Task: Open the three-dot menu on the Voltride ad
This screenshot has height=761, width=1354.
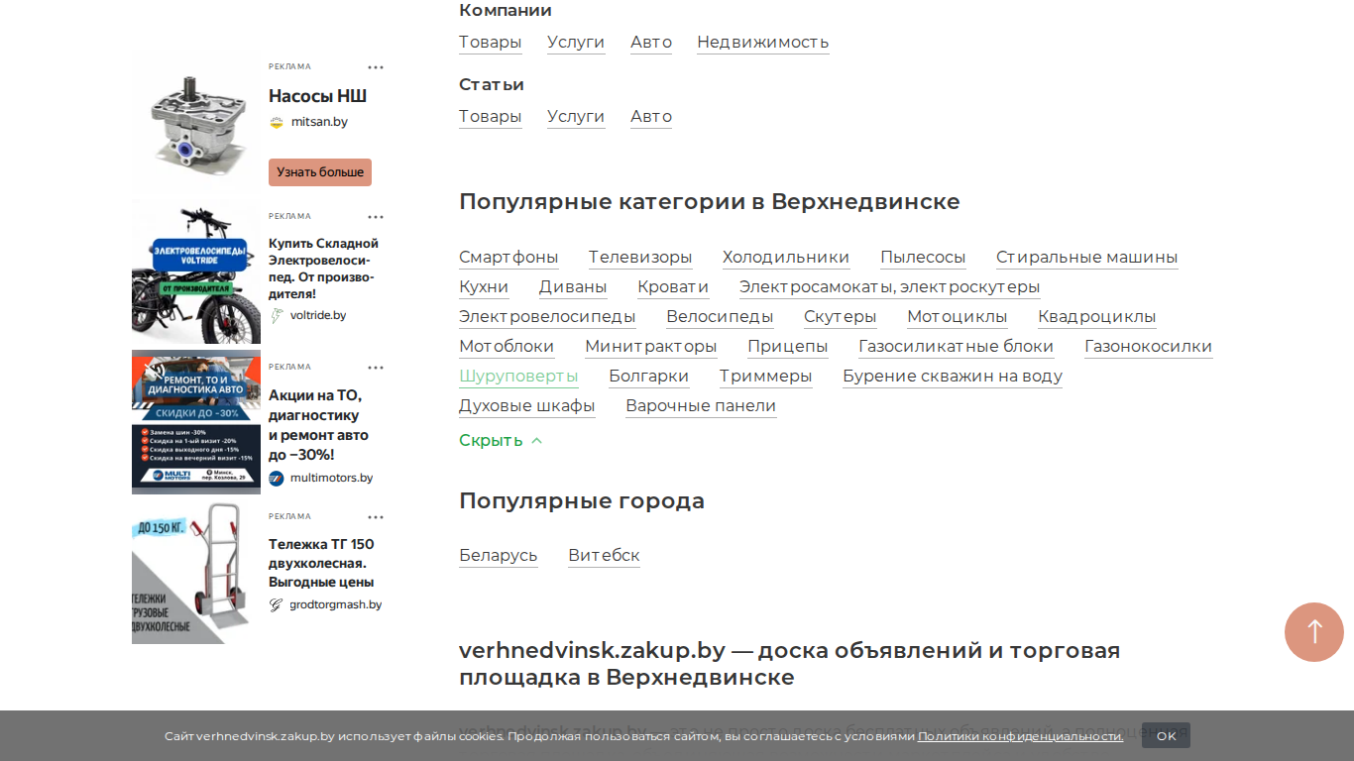Action: point(376,217)
